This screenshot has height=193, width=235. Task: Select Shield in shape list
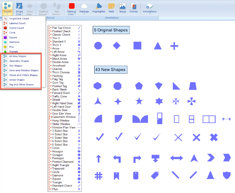click(65, 100)
